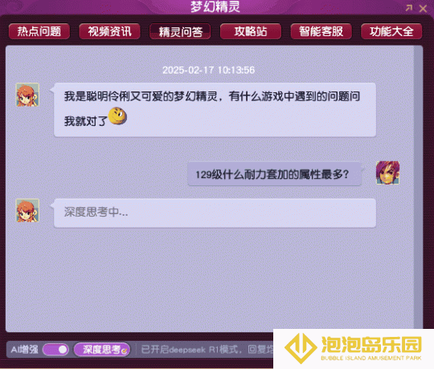The width and height of the screenshot is (434, 369).
Task: Click the purple-haired player avatar
Action: [387, 172]
